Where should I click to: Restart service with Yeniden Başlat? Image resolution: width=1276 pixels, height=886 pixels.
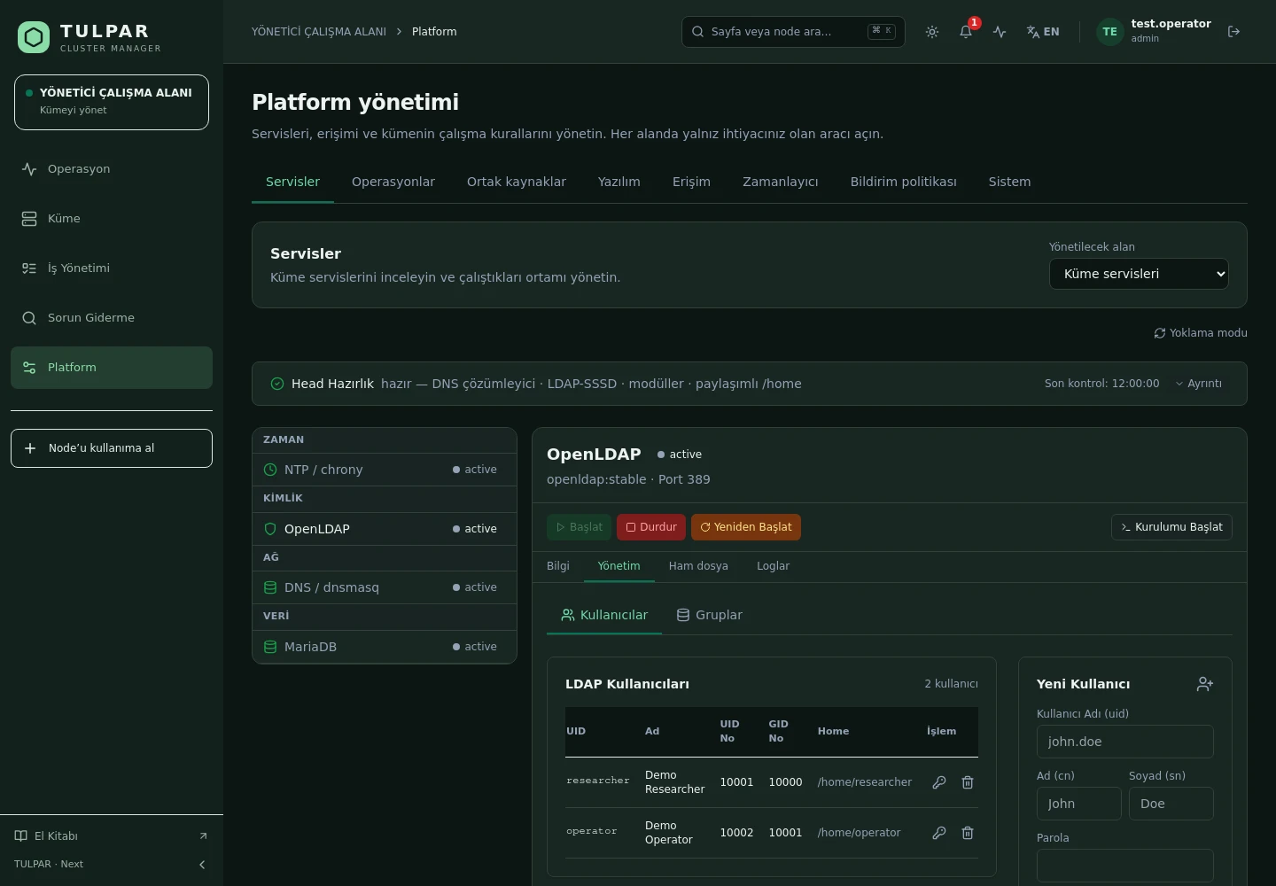coord(746,527)
